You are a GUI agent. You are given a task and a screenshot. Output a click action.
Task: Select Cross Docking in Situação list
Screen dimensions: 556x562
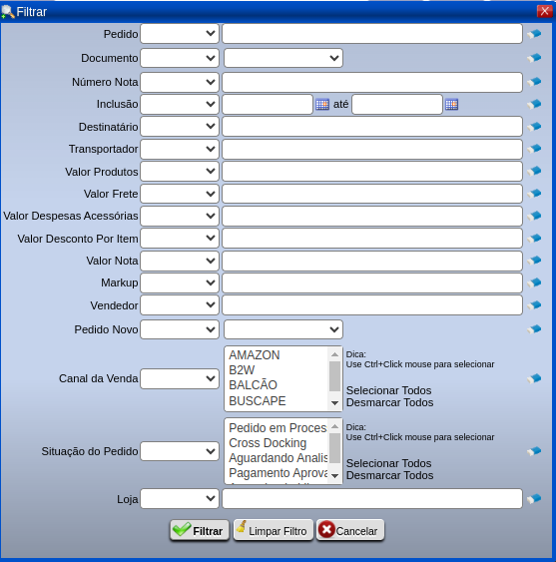pos(268,443)
